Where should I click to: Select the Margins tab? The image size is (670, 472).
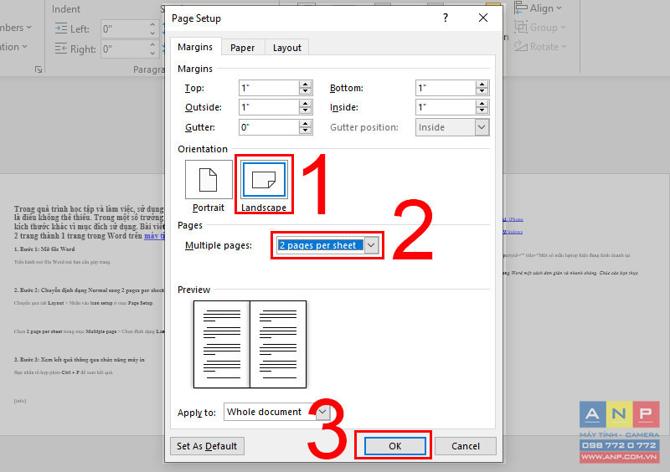coord(195,47)
